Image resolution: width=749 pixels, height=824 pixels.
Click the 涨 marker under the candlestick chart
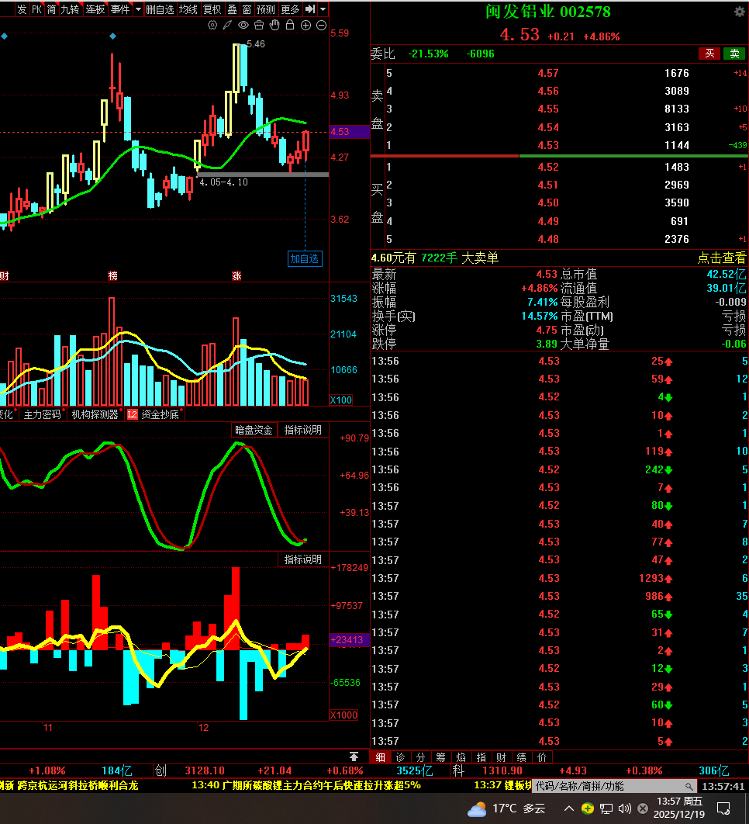click(237, 275)
